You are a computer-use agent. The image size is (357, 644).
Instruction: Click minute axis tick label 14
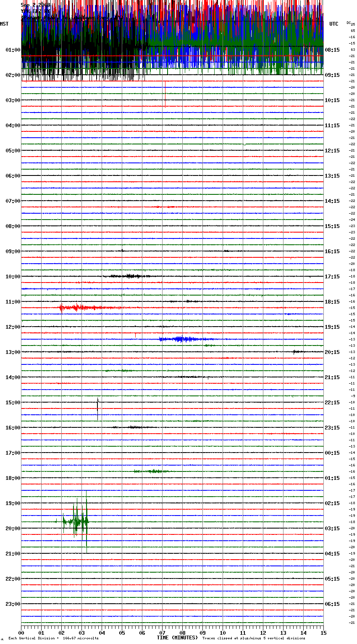tap(304, 633)
